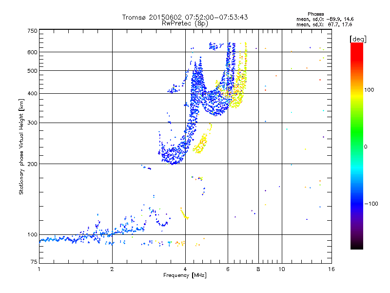Click the y-axis tick label '300'

click(32, 123)
